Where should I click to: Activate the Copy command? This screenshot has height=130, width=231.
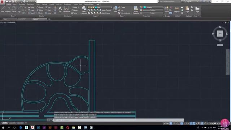coord(31,10)
